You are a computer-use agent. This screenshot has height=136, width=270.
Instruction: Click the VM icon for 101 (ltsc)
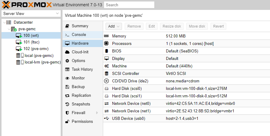pos(19,42)
